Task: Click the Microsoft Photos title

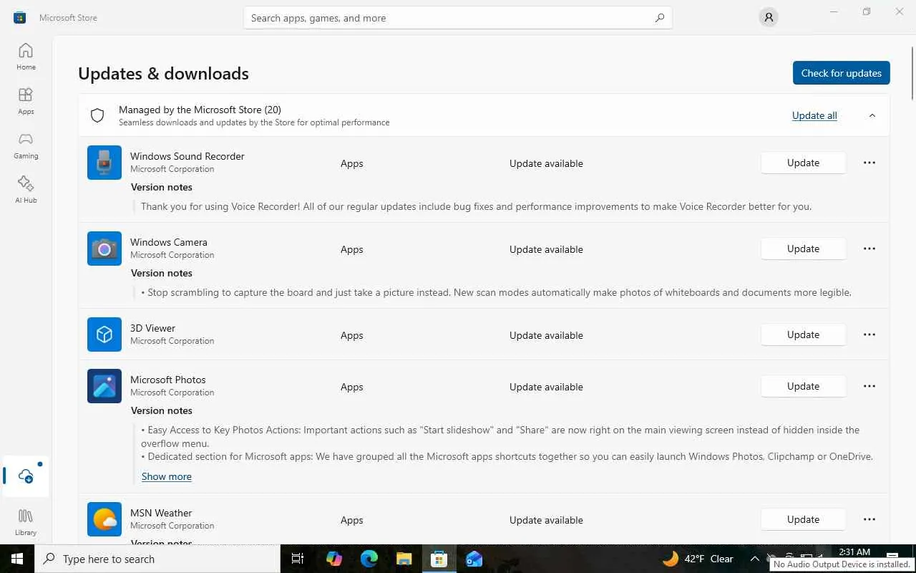Action: pos(168,380)
